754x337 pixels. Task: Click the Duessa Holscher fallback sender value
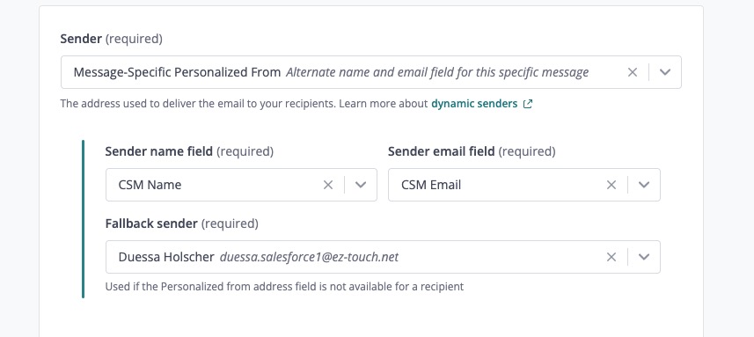point(166,257)
